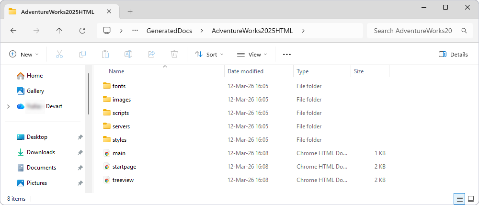Show hidden path segments via ellipsis
479x205 pixels.
135,31
